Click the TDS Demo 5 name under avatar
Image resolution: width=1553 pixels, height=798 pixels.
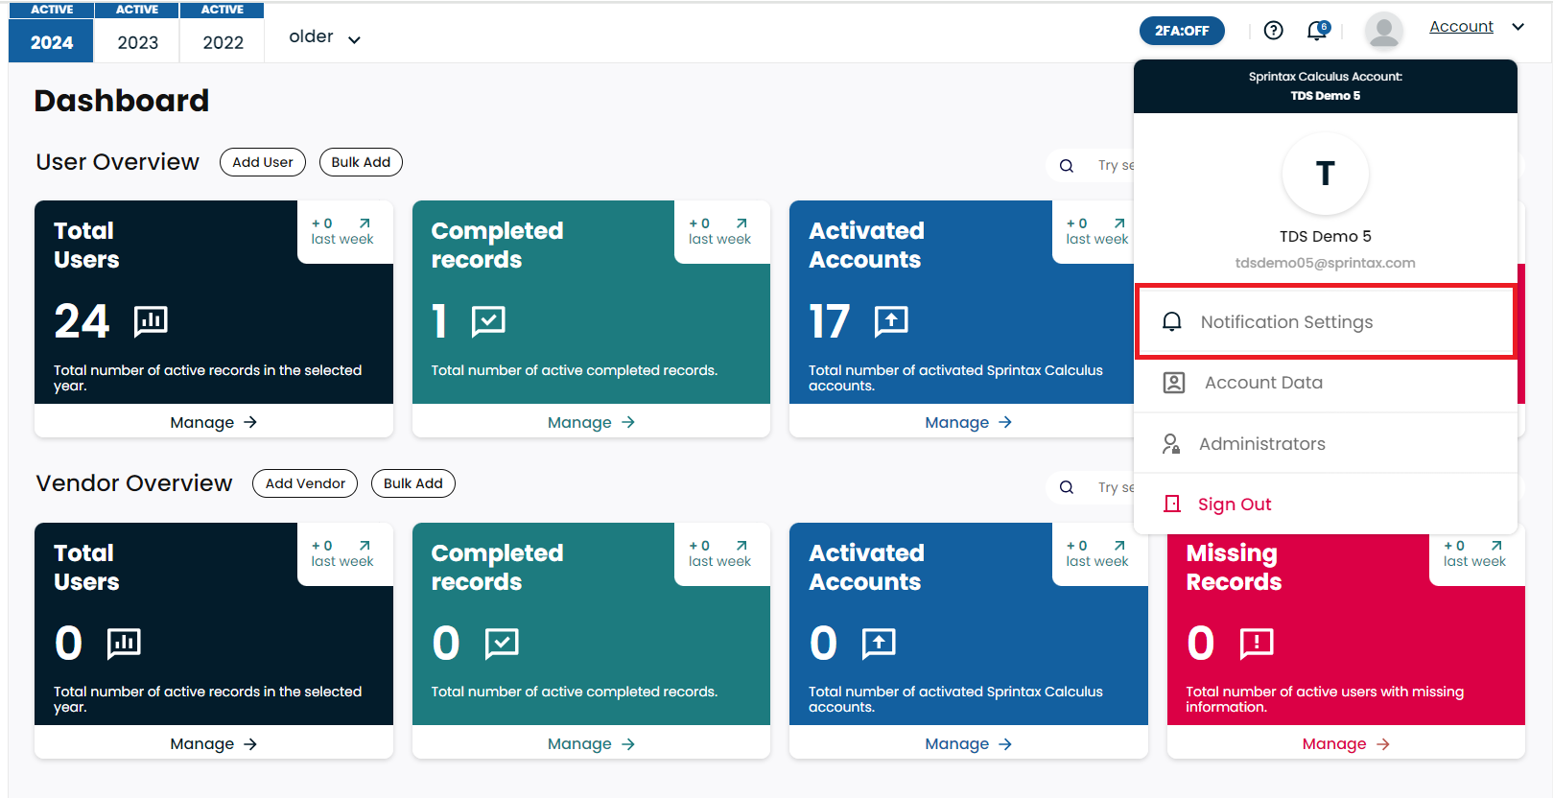click(1325, 236)
